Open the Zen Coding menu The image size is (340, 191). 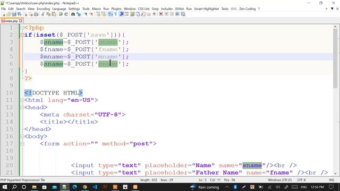pos(248,8)
